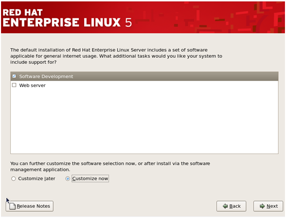Viewport: 286px width, 218px height.
Task: Go Back to the previous step
Action: click(231, 206)
